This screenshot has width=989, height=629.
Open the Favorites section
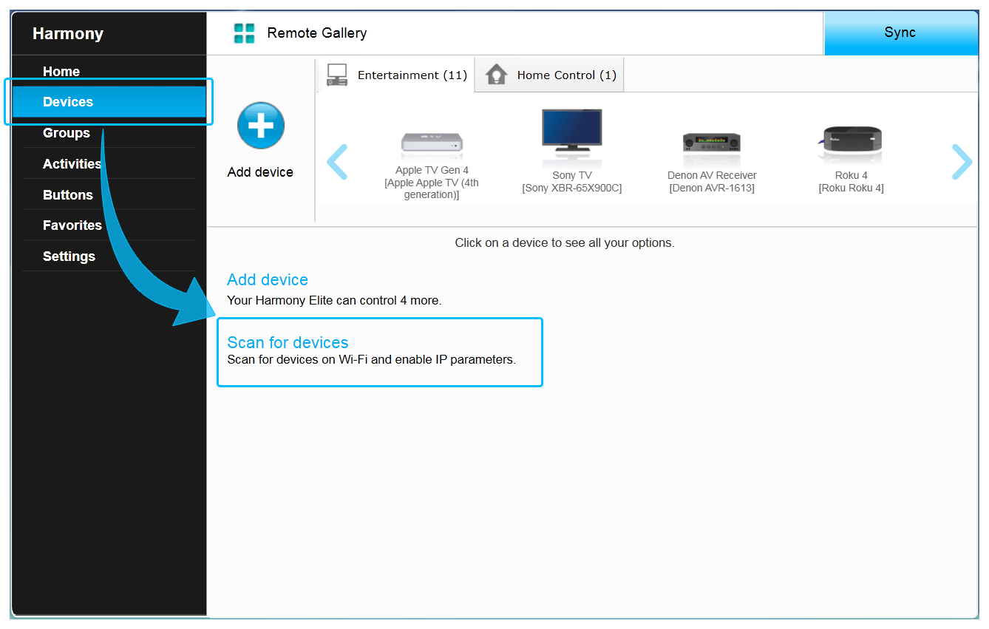point(72,225)
